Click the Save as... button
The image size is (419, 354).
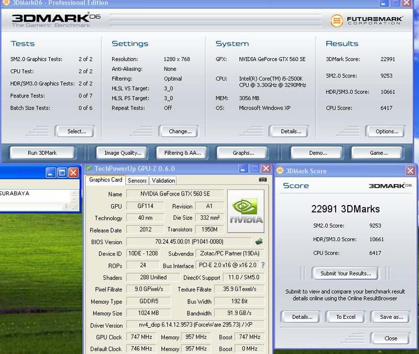tap(390, 317)
